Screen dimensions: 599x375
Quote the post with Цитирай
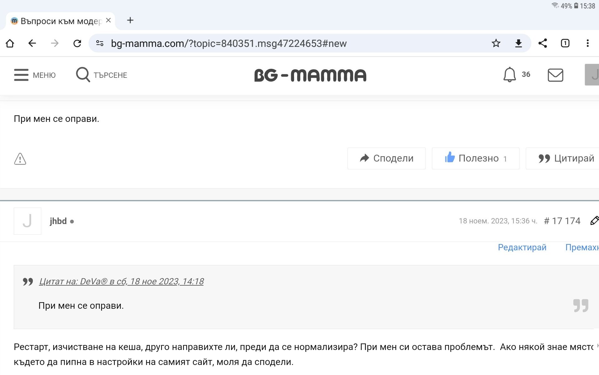566,158
